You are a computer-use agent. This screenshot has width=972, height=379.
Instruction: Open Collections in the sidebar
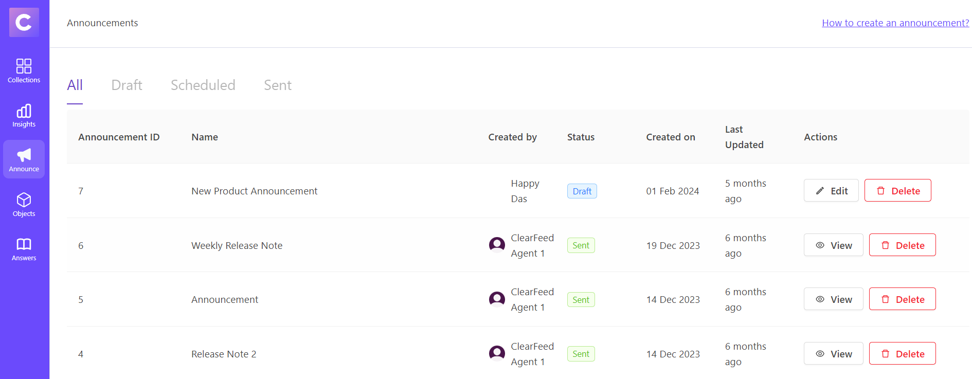coord(24,71)
